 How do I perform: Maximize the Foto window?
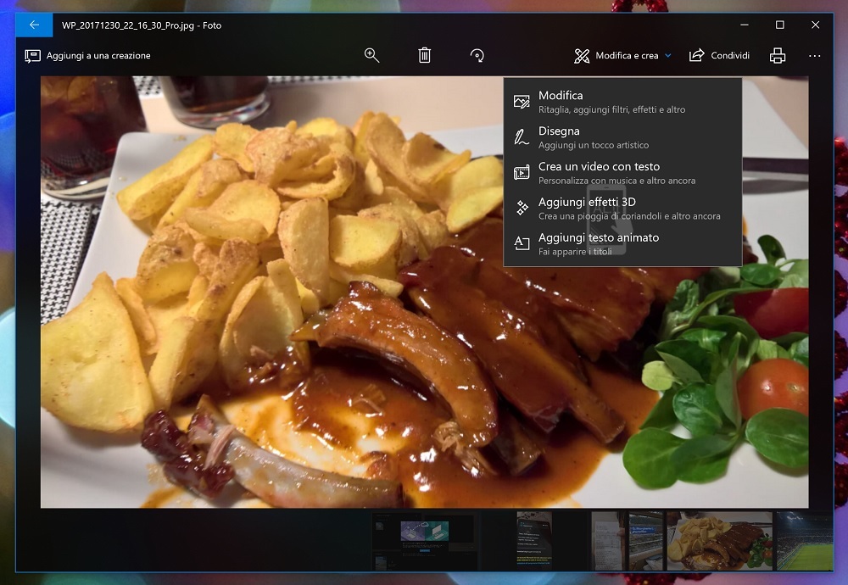coord(779,25)
